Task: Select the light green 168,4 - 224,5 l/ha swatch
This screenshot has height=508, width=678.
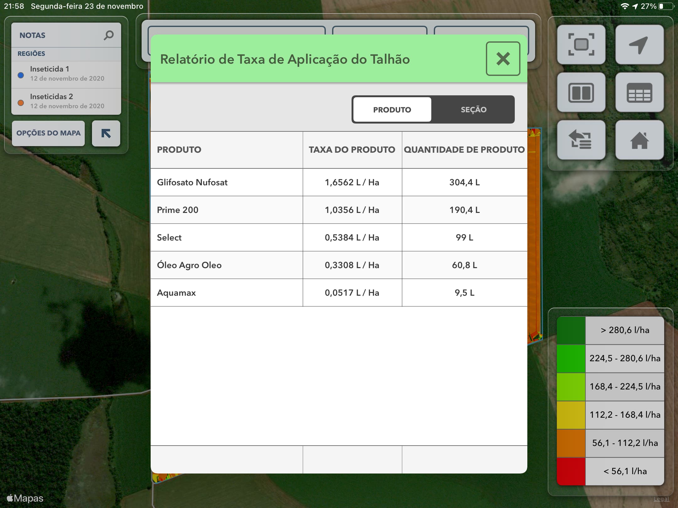Action: (x=571, y=387)
